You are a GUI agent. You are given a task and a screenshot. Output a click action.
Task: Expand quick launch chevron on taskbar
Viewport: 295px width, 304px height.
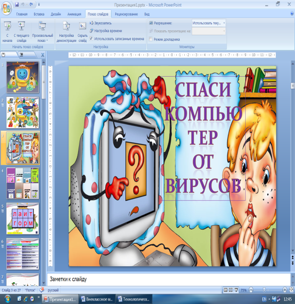coord(39,297)
